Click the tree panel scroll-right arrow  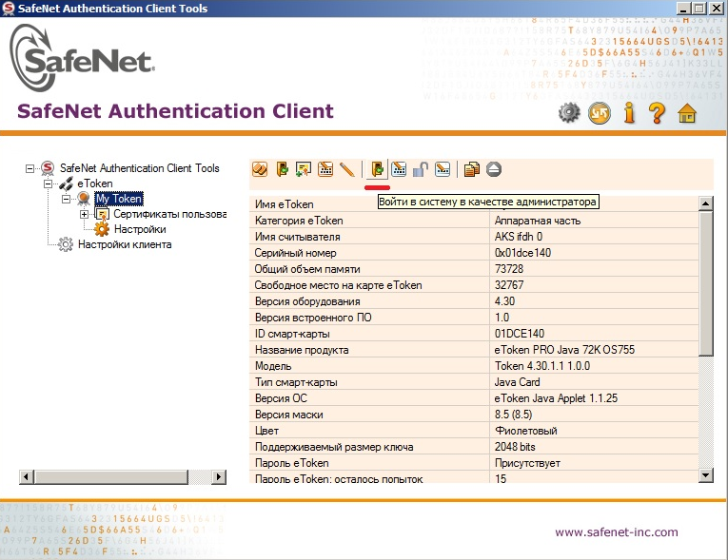219,477
